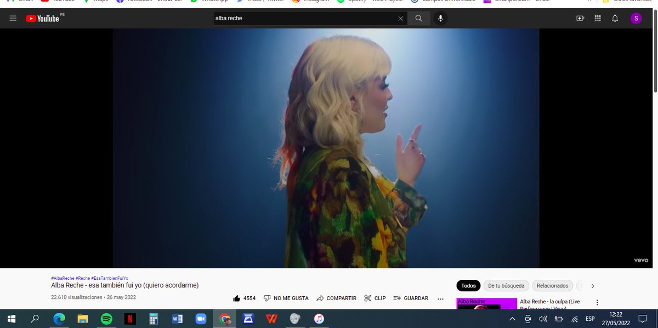Open the Windows notification center
Screen dimensions: 658x328
pyautogui.click(x=643, y=319)
